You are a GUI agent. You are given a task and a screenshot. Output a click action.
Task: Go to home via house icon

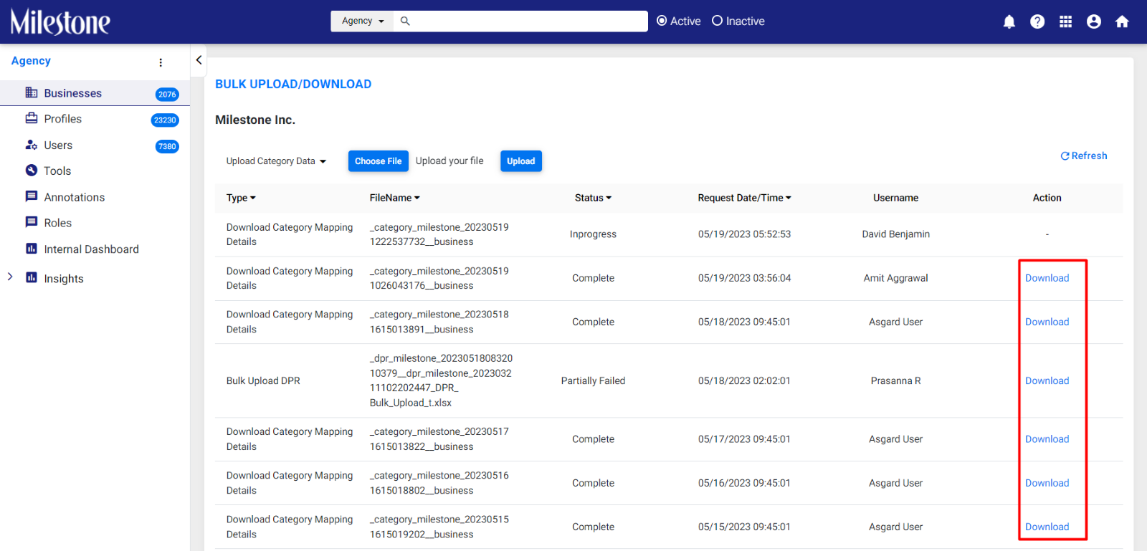1123,21
